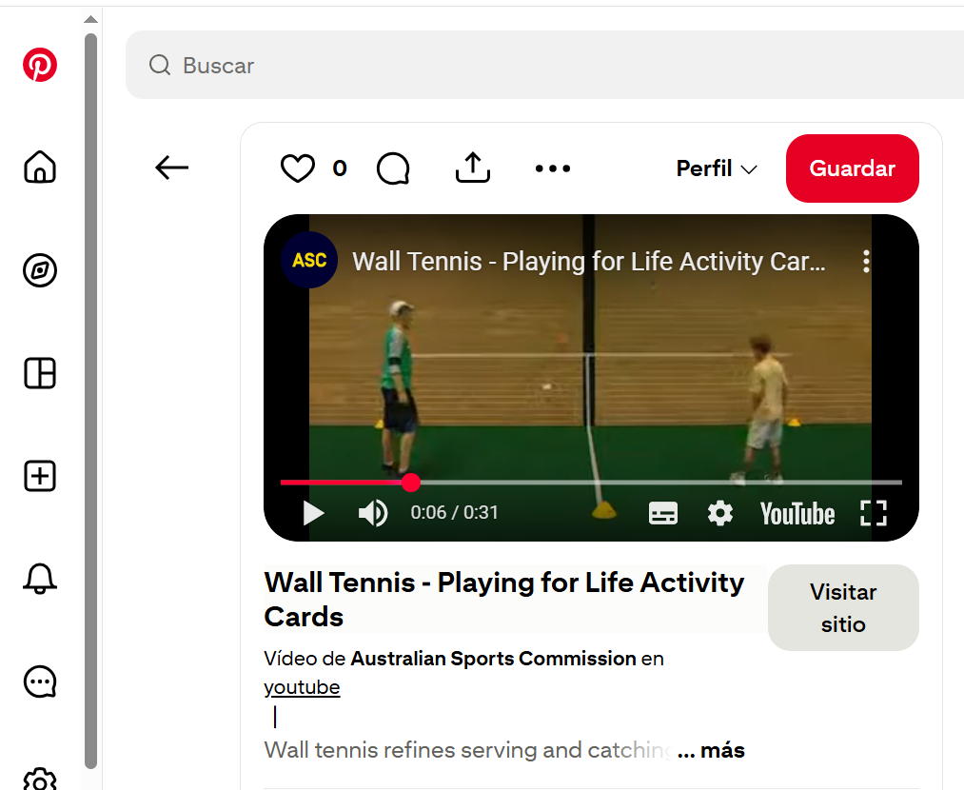Click the Visitar sitio button

pyautogui.click(x=843, y=608)
